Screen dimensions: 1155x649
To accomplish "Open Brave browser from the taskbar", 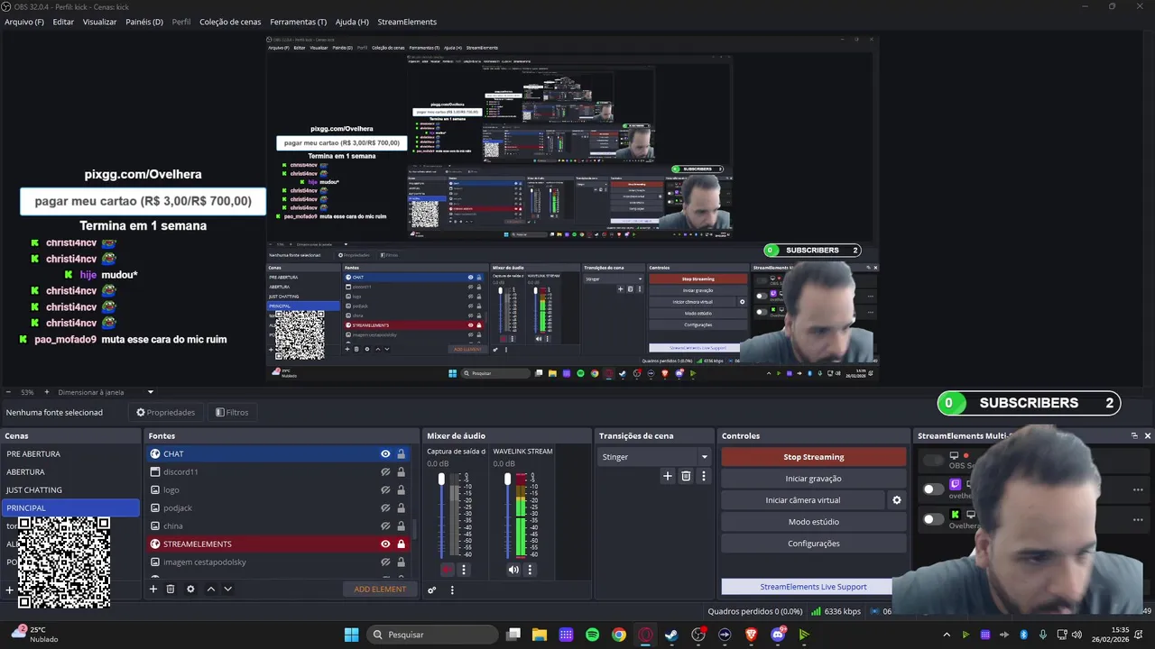I will (751, 635).
